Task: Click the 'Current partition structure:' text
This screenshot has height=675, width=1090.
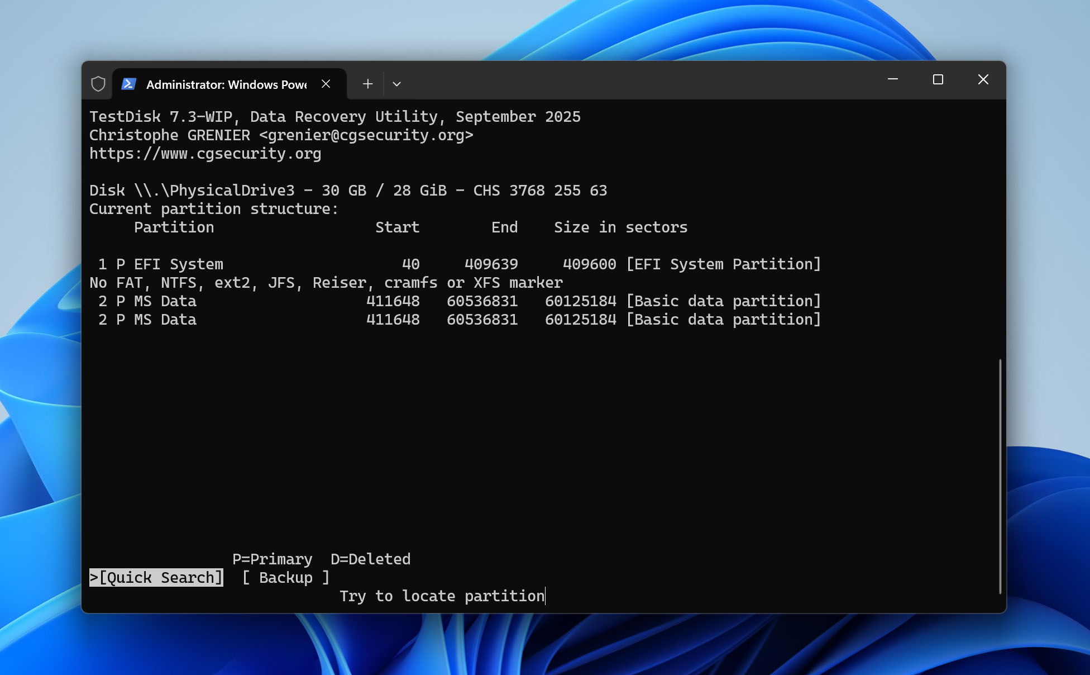Action: pos(214,209)
